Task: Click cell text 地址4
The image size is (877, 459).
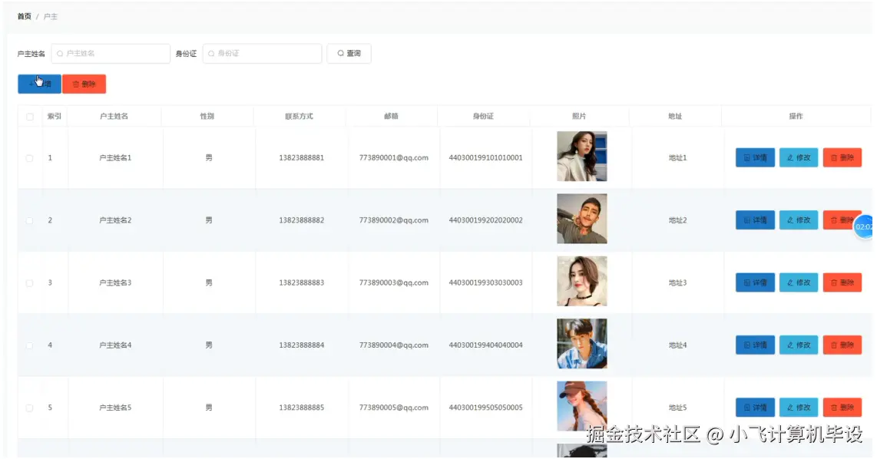Action: click(x=677, y=345)
